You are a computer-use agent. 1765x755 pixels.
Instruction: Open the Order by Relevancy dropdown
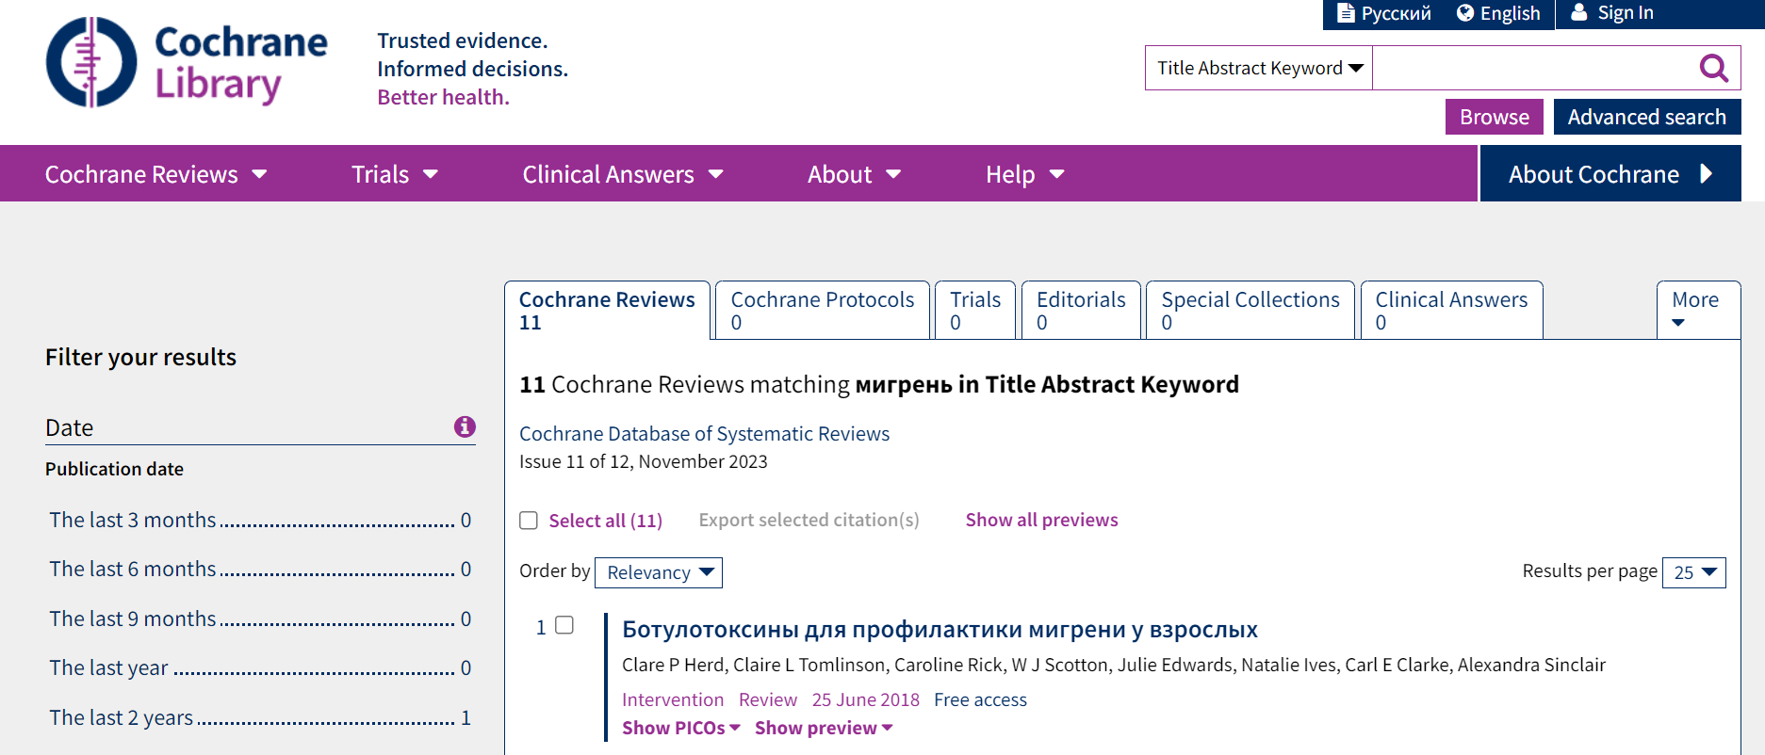(659, 572)
